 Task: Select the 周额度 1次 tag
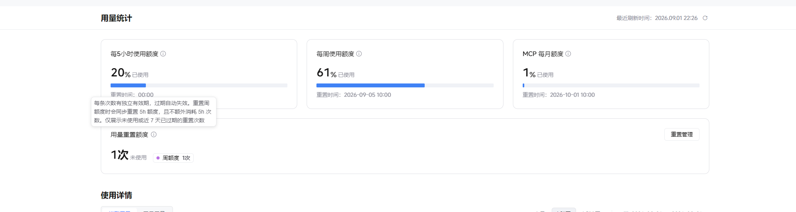(x=173, y=158)
